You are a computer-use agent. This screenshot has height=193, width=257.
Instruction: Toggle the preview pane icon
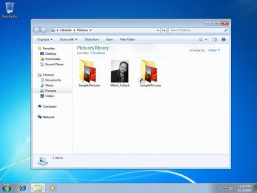coord(215,40)
